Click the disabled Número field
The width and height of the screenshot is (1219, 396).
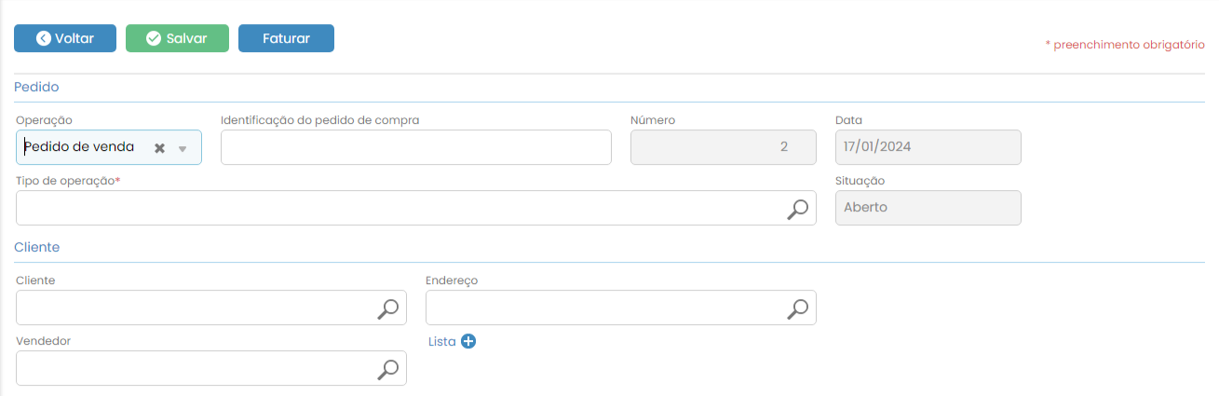click(x=723, y=147)
